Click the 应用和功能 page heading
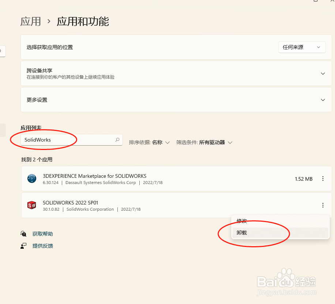This screenshot has width=335, height=304. (x=83, y=22)
